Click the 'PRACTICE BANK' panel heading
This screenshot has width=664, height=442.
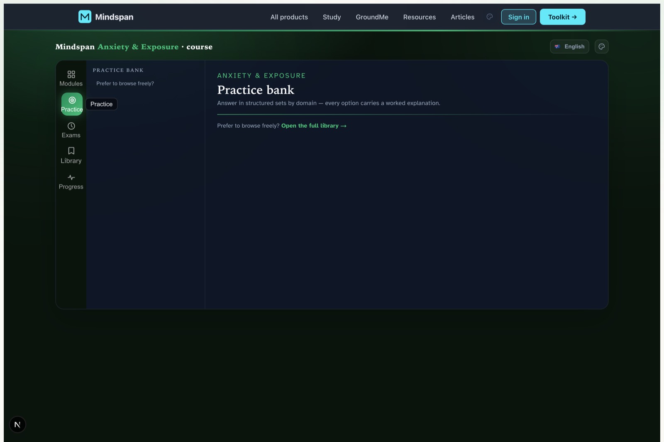pos(118,70)
